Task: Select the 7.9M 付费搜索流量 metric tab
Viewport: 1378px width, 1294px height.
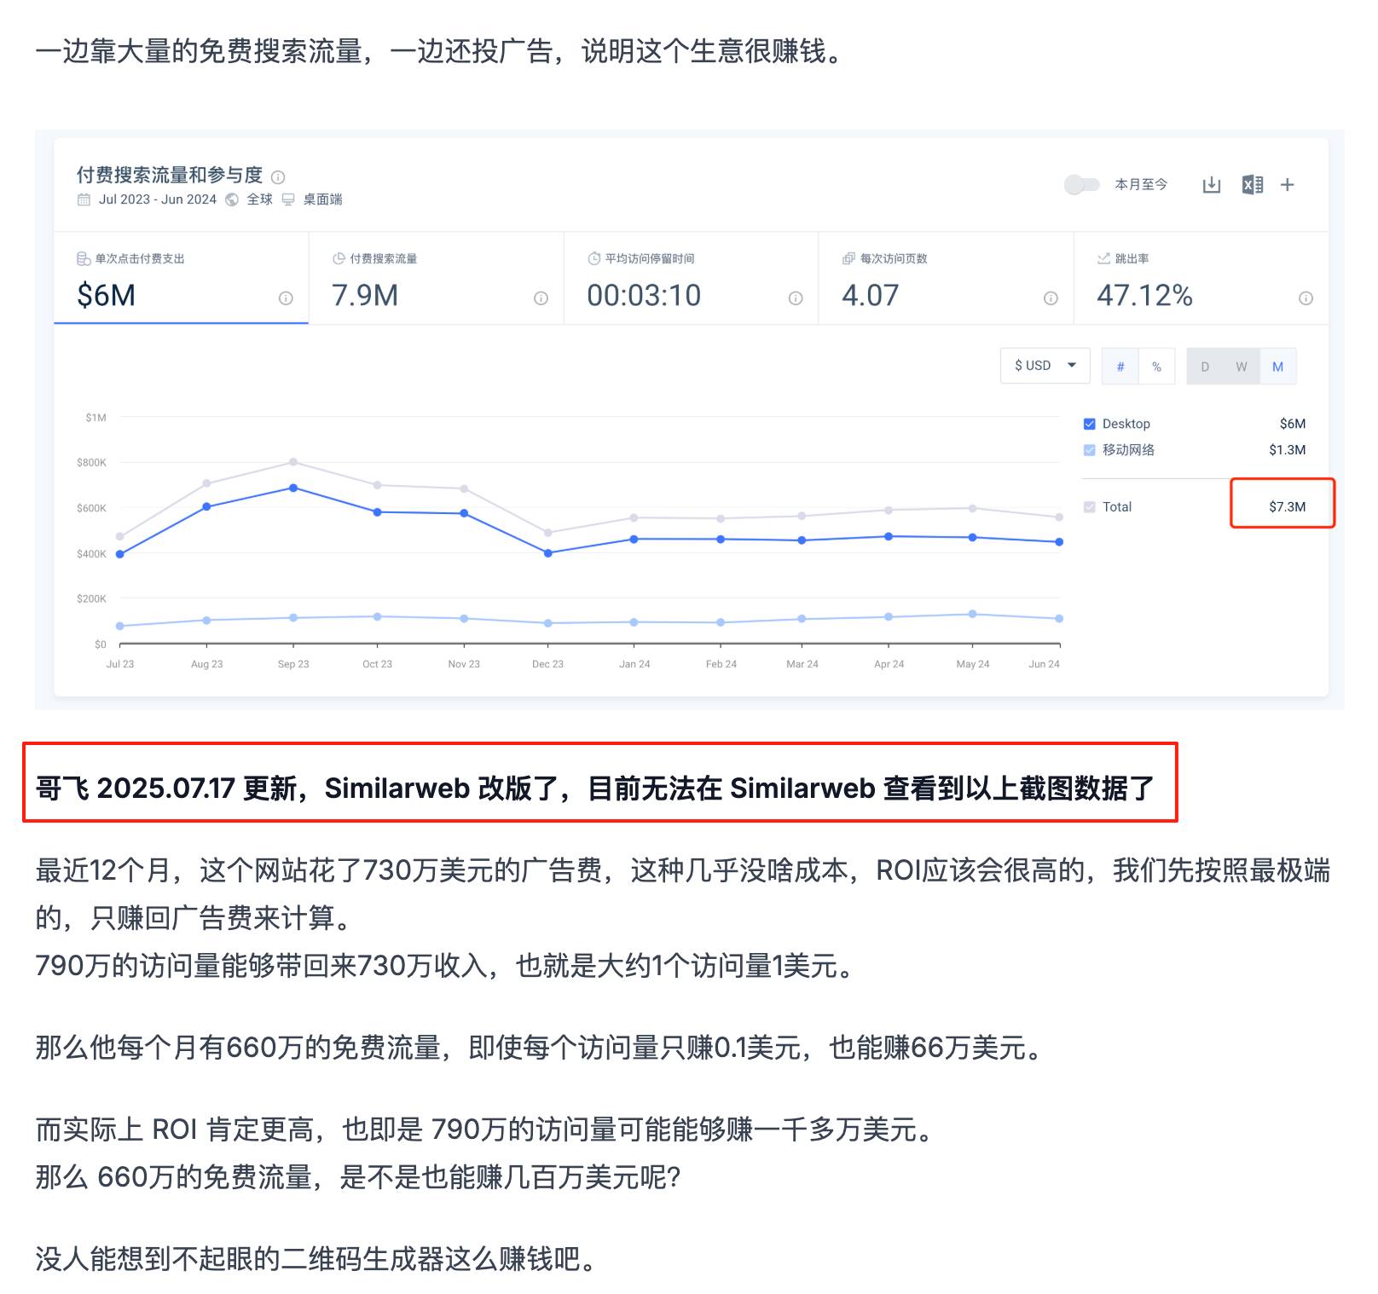Action: pyautogui.click(x=437, y=278)
